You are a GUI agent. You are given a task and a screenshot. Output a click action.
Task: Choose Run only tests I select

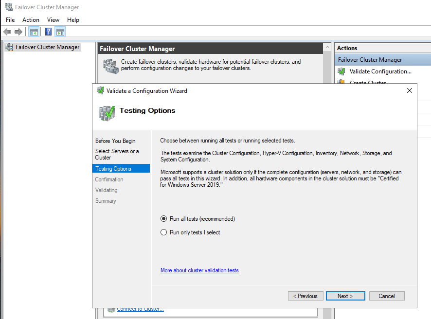point(164,232)
